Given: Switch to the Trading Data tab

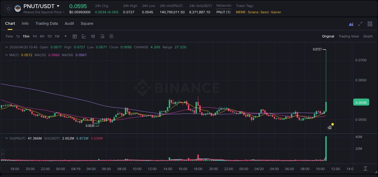Looking at the screenshot, I should click(47, 23).
